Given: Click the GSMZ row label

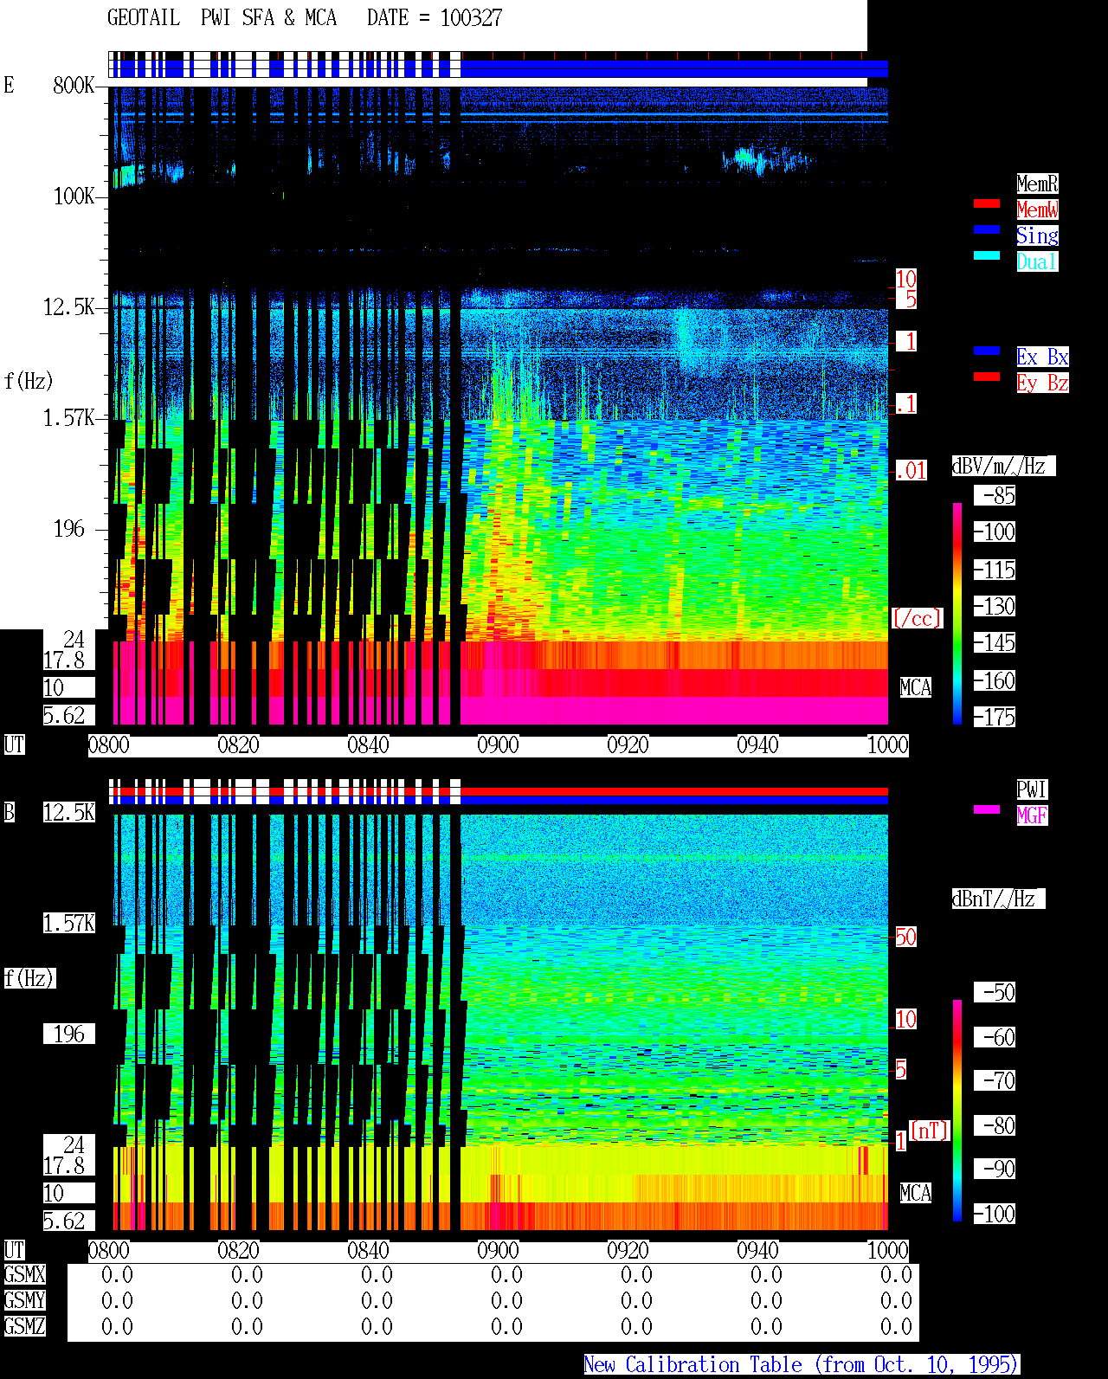Looking at the screenshot, I should coord(25,1326).
